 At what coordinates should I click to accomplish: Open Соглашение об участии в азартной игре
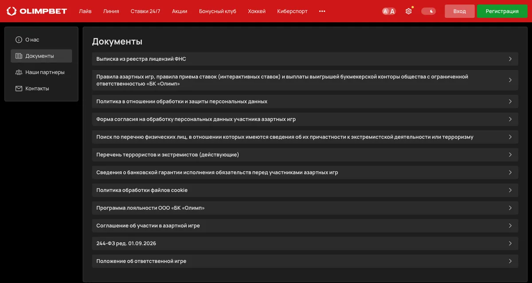(305, 226)
